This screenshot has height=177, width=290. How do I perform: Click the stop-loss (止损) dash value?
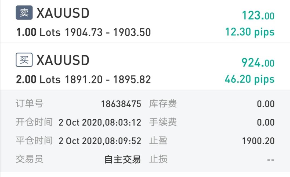pyautogui.click(x=271, y=160)
